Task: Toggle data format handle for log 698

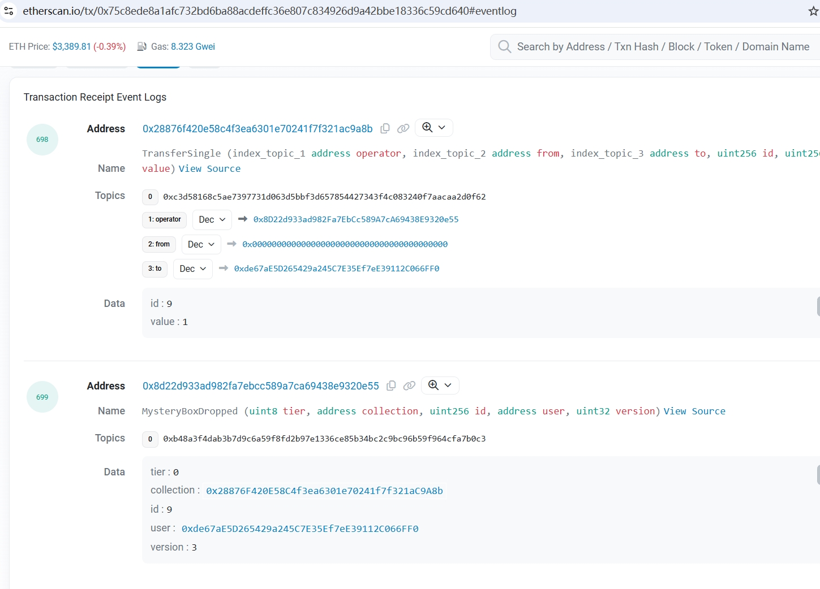Action: [x=818, y=306]
